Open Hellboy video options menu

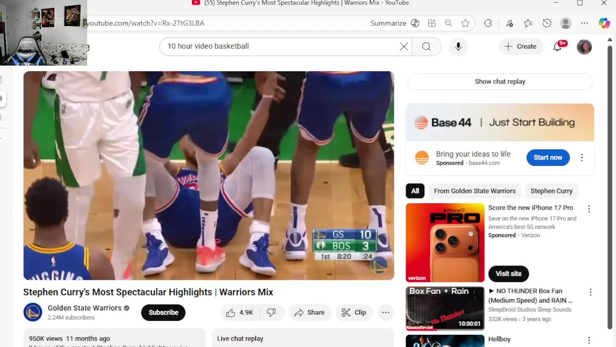pyautogui.click(x=589, y=340)
